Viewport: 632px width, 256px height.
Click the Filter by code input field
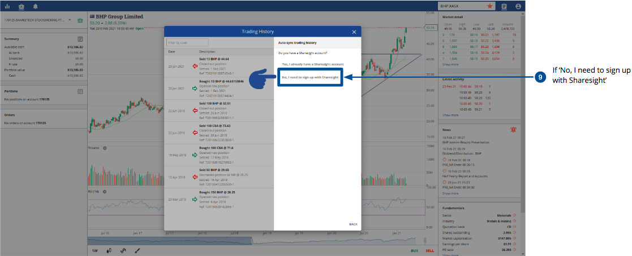[187, 42]
